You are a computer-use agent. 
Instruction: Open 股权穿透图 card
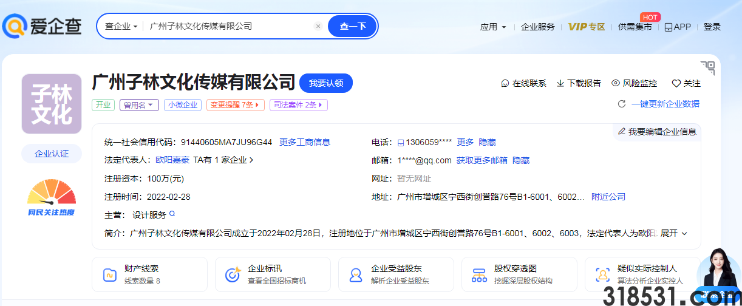[x=520, y=274]
